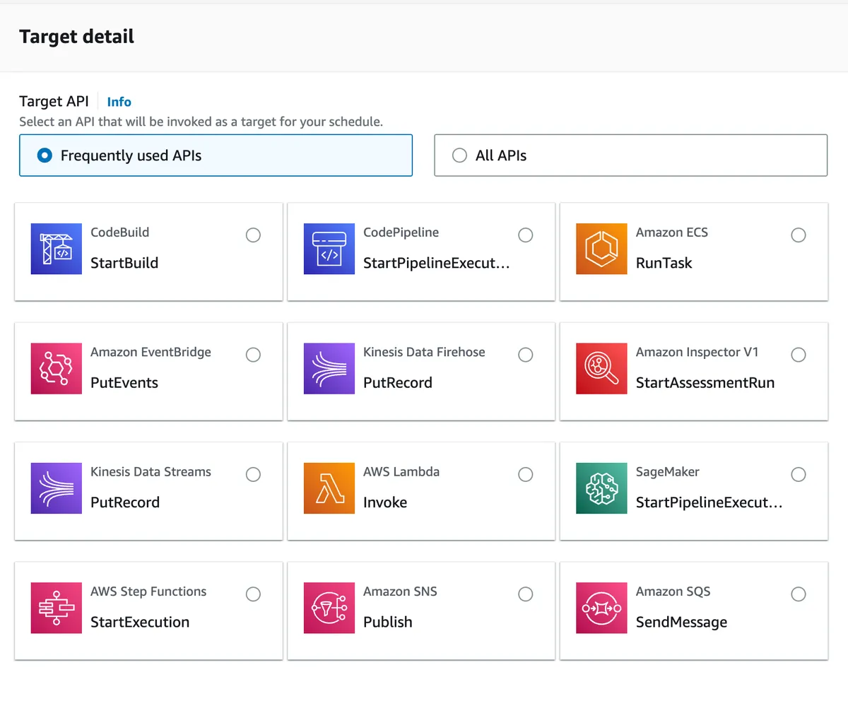Click the Kinesis Data Firehose icon
The height and width of the screenshot is (701, 848).
pyautogui.click(x=329, y=368)
